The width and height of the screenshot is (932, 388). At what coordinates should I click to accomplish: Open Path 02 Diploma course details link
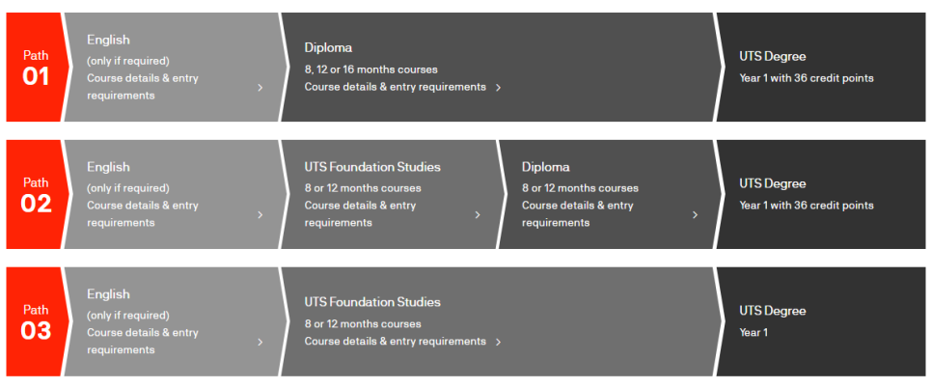(x=578, y=214)
